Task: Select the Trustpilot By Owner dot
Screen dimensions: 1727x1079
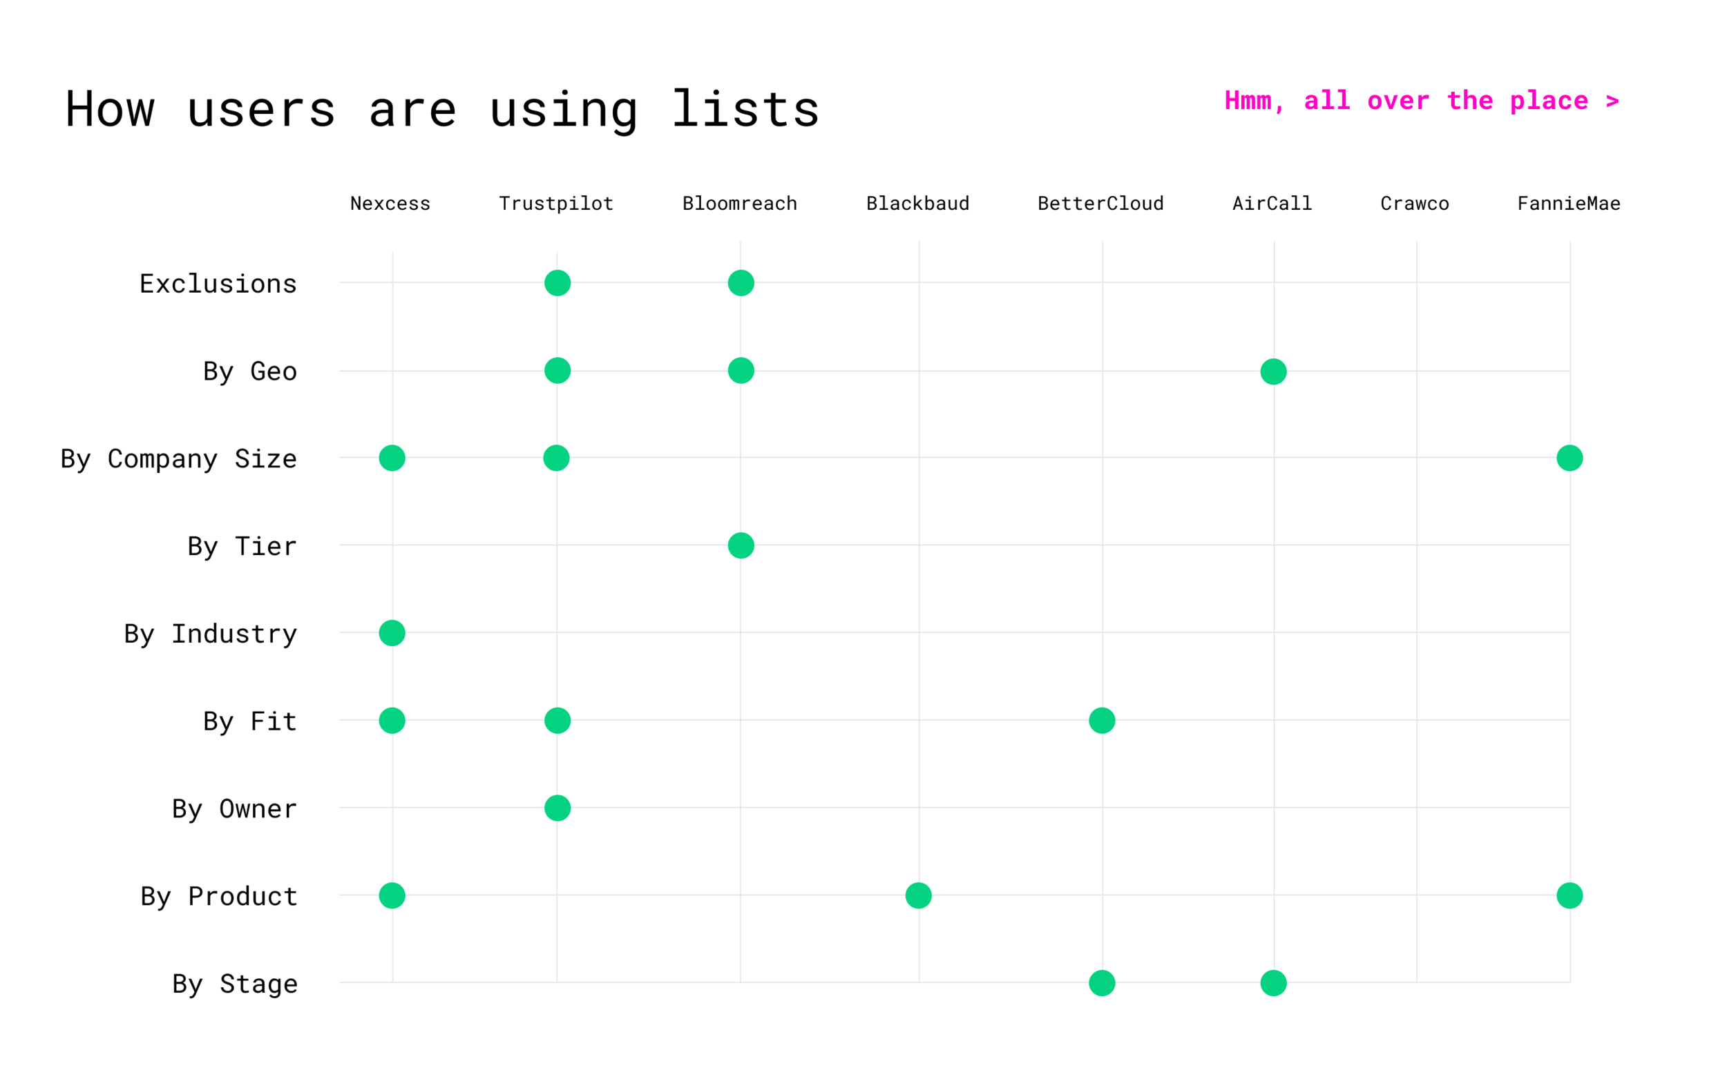Action: (557, 808)
